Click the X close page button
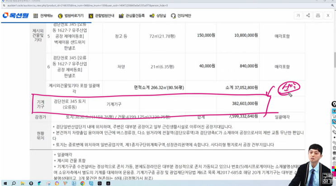Screen dimensions: 336x186 click(x=328, y=15)
